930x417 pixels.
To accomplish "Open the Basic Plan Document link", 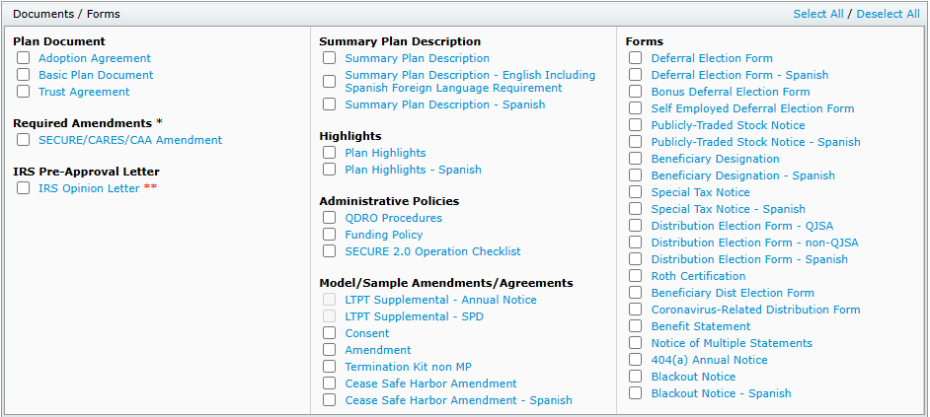I will (x=96, y=75).
